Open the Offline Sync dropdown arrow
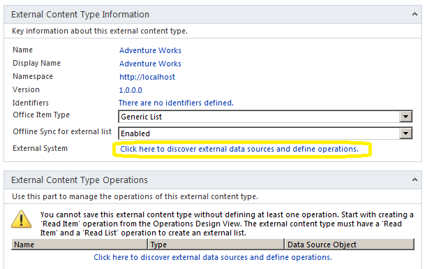The height and width of the screenshot is (269, 427). coord(405,133)
